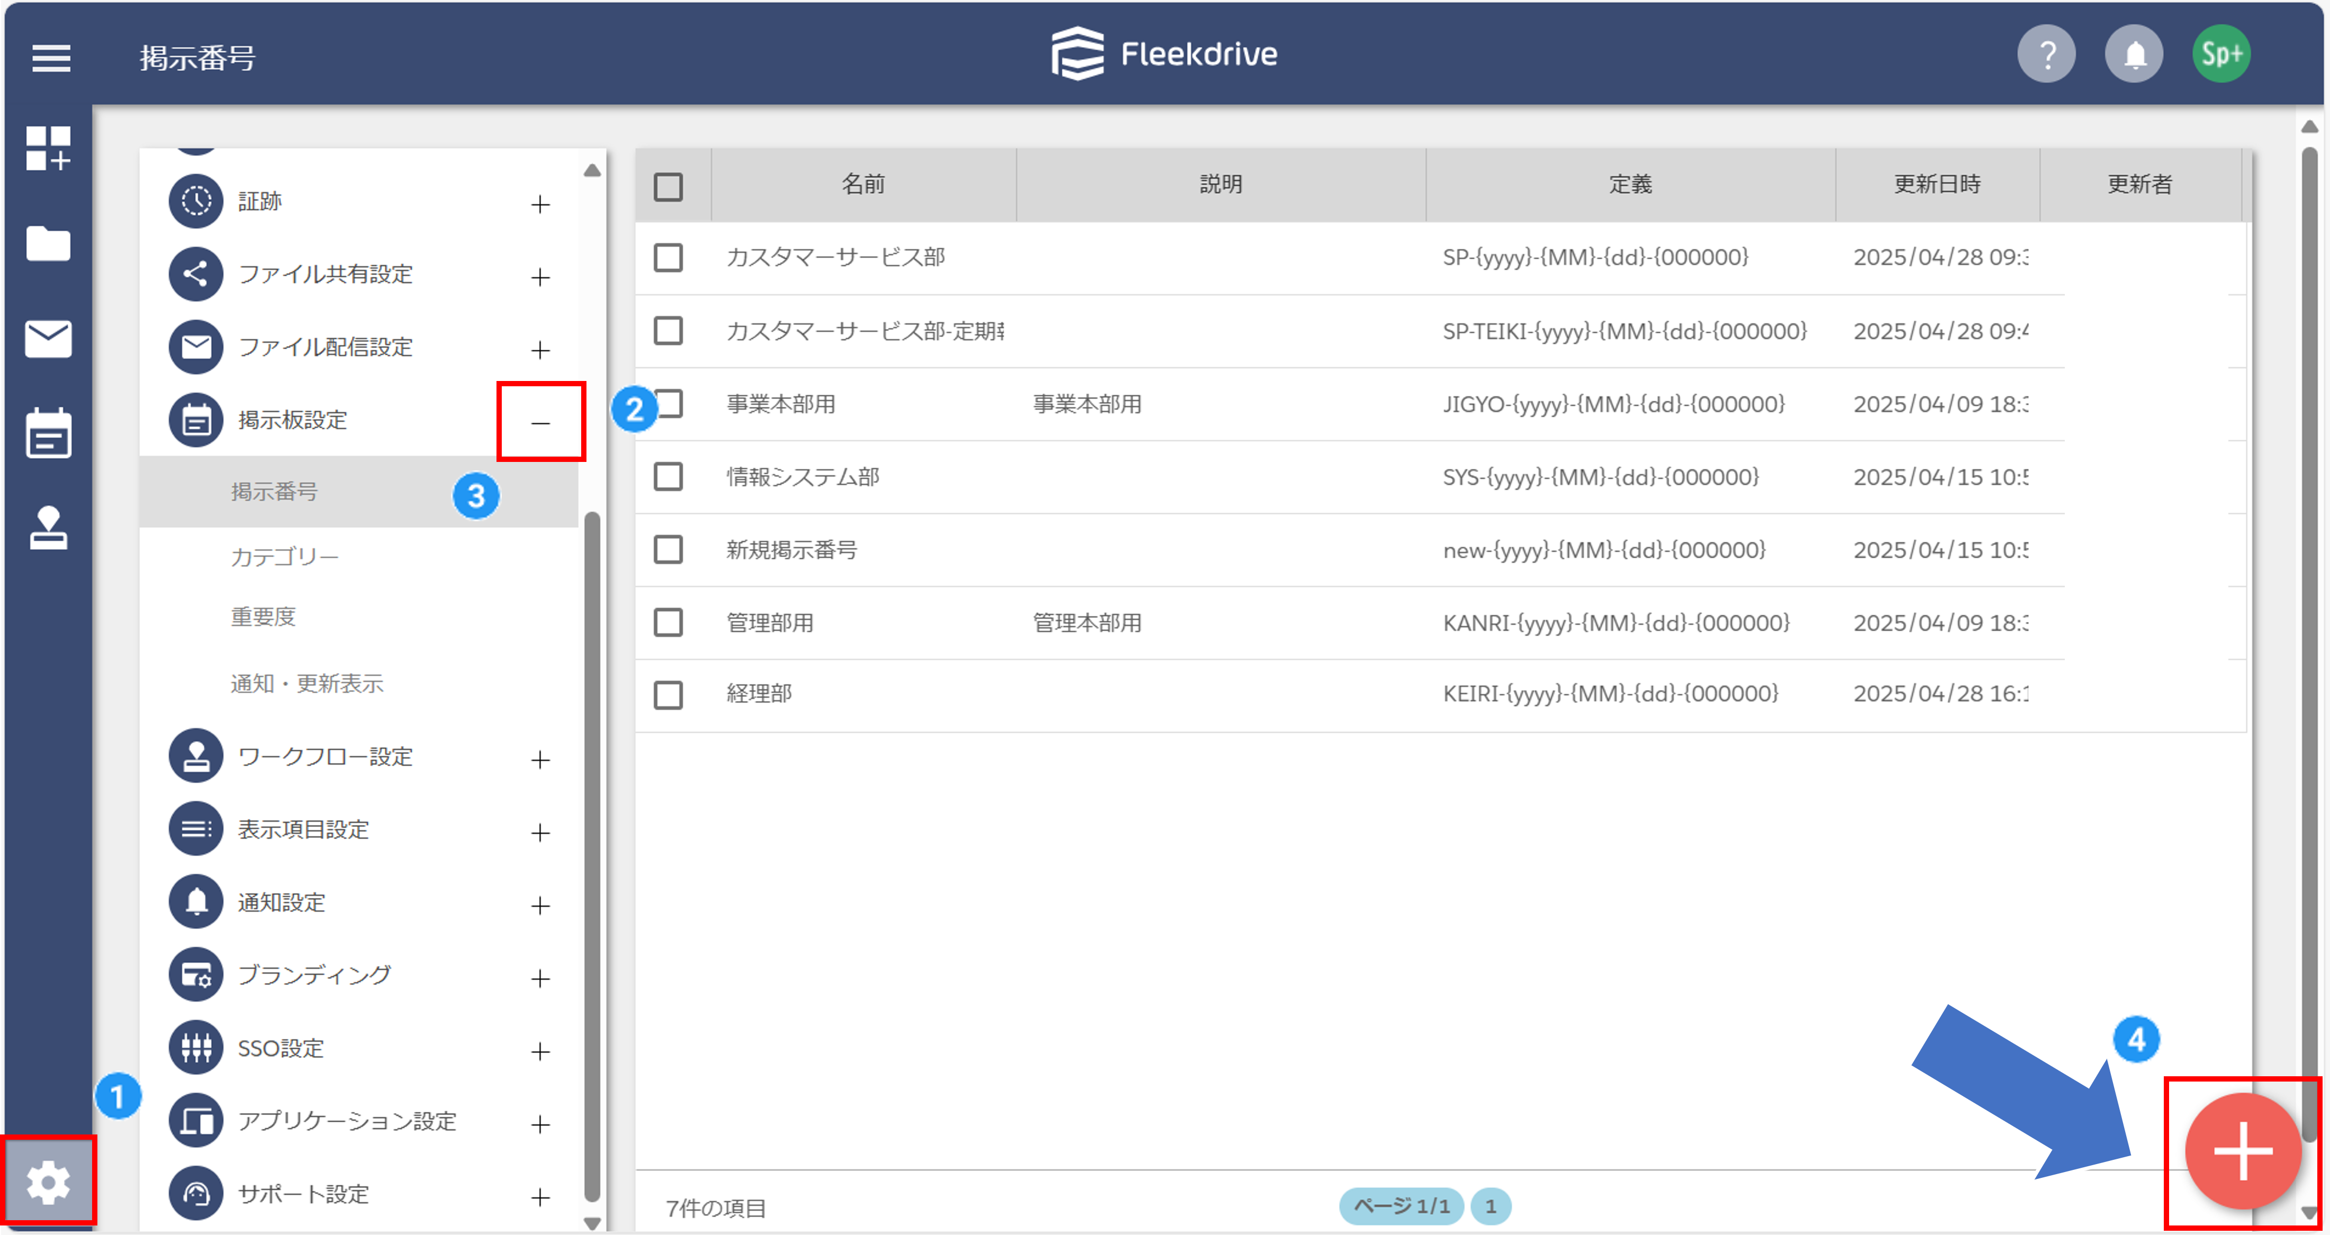Click the アプリケーション設定 icon
The image size is (2330, 1235).
click(196, 1121)
